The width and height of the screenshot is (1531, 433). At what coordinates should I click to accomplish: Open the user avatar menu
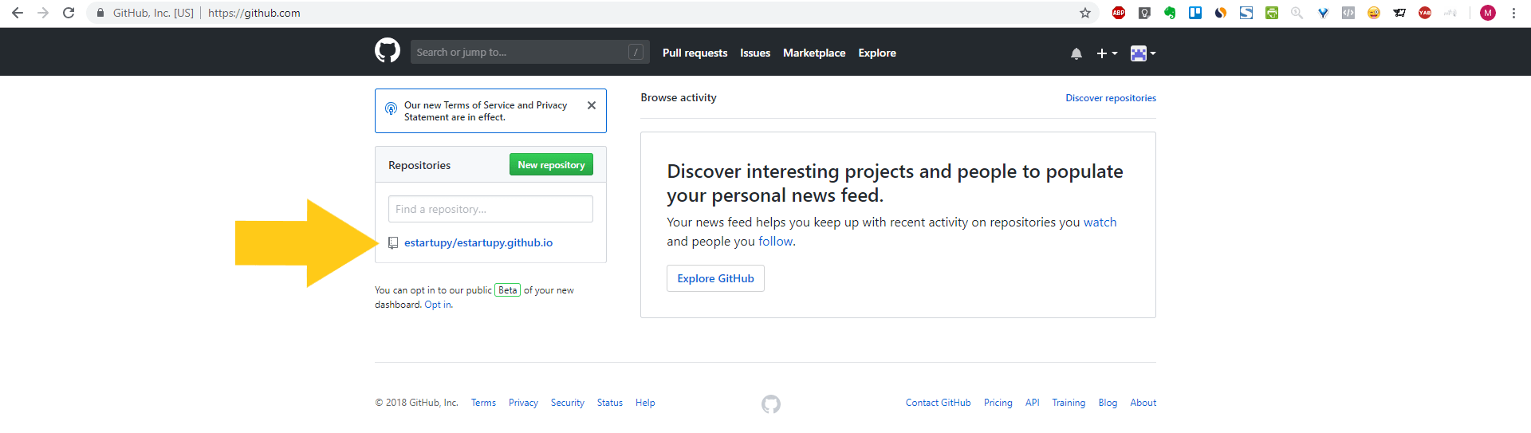[x=1143, y=53]
